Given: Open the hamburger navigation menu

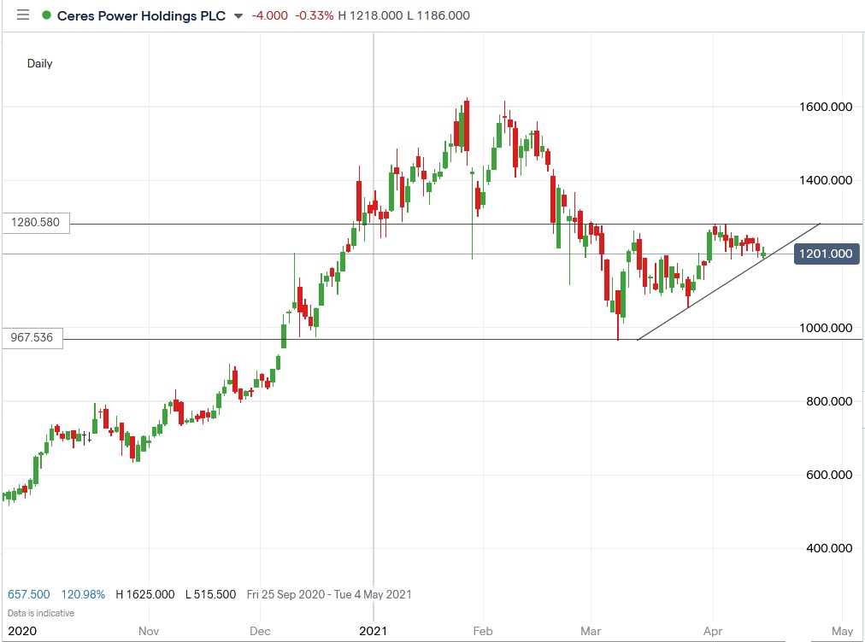Looking at the screenshot, I should (22, 15).
